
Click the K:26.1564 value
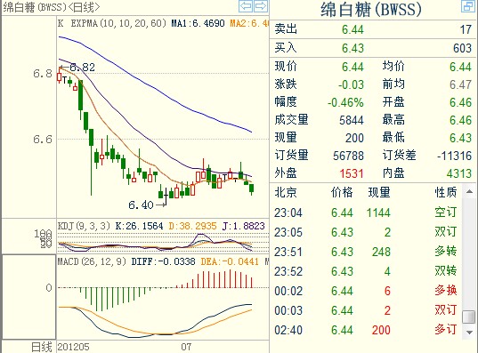tap(140, 226)
